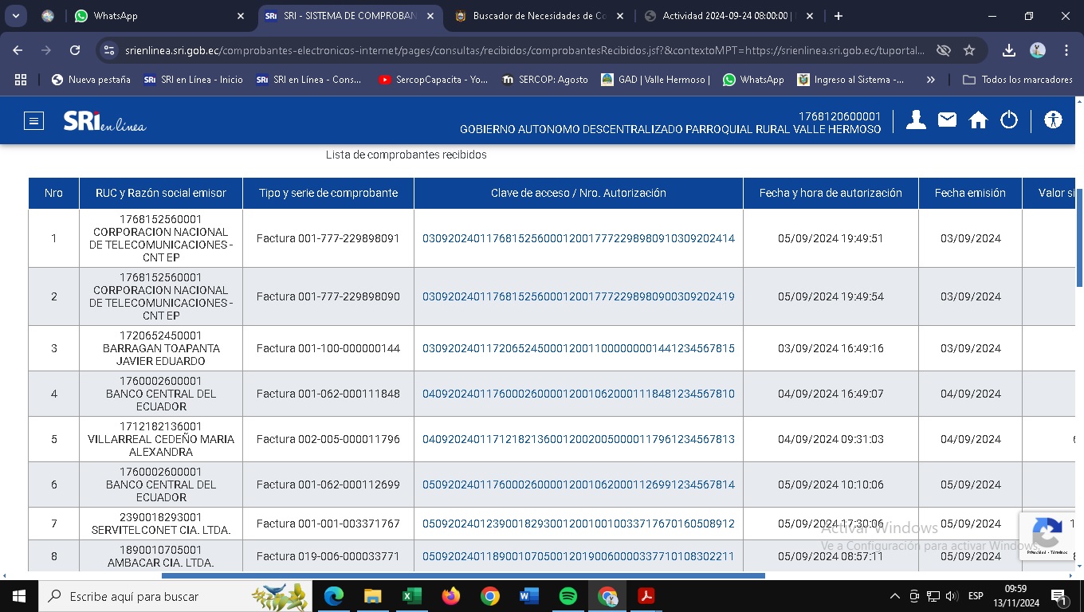The height and width of the screenshot is (612, 1084).
Task: Open the SRI hamburger menu
Action: click(33, 121)
